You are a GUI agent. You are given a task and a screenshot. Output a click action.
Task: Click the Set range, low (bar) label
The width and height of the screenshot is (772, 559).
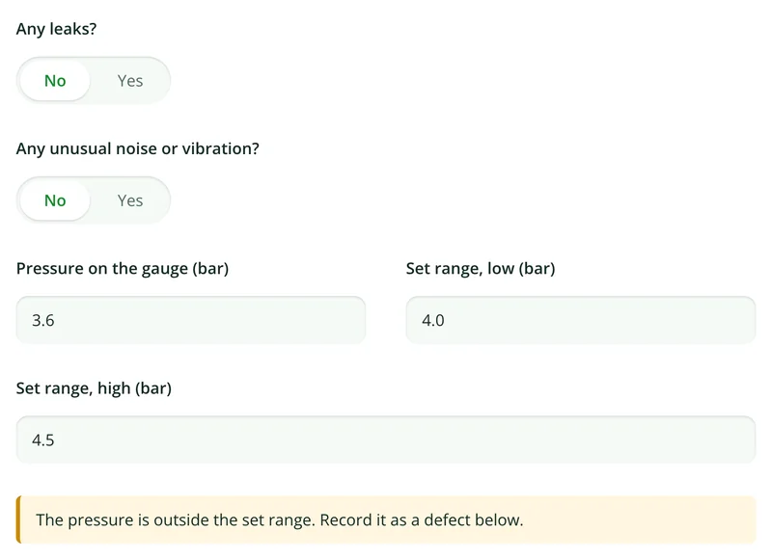click(481, 269)
